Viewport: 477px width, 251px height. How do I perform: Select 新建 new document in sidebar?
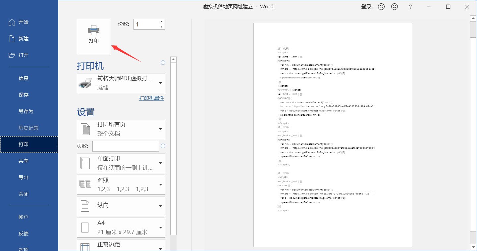coord(23,39)
